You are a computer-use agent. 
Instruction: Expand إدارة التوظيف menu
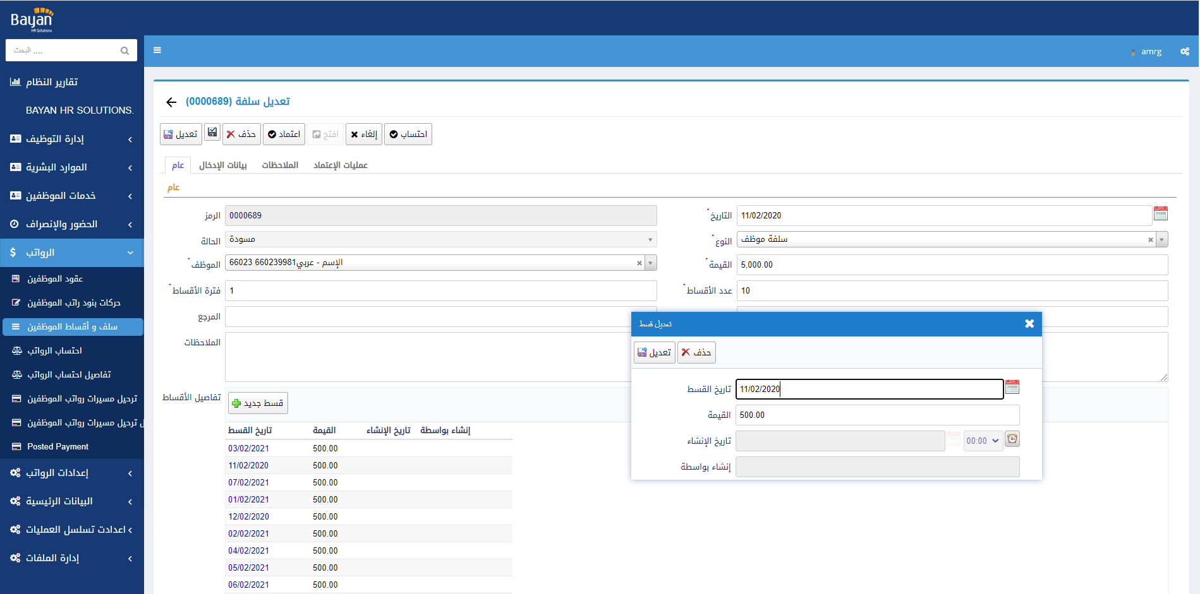(130, 140)
